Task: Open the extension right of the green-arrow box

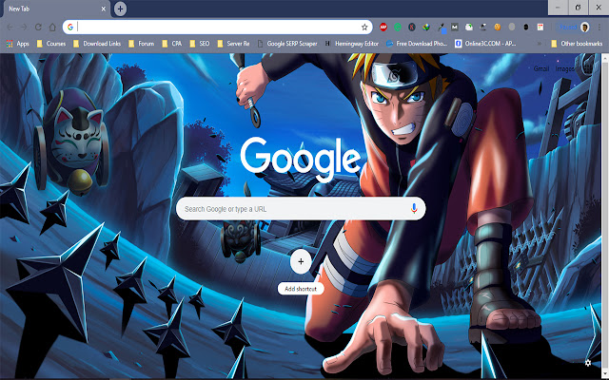Action: pos(483,27)
